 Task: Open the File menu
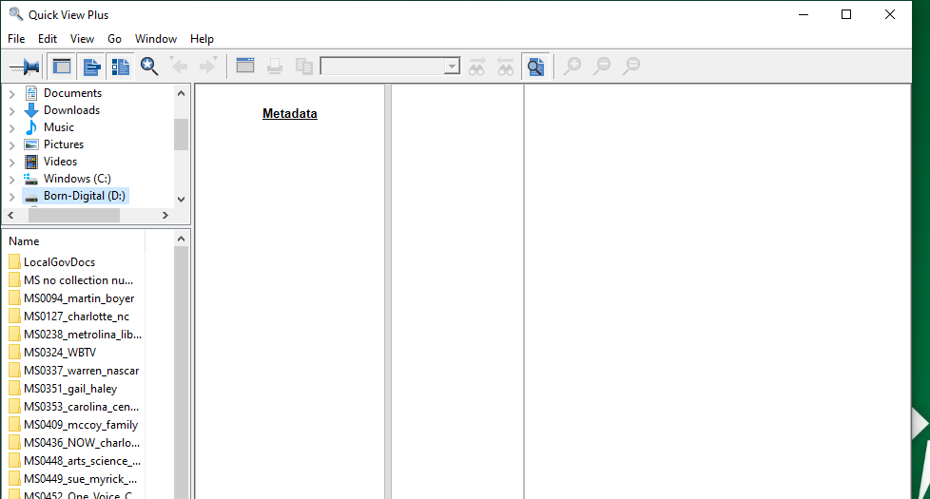click(x=16, y=39)
